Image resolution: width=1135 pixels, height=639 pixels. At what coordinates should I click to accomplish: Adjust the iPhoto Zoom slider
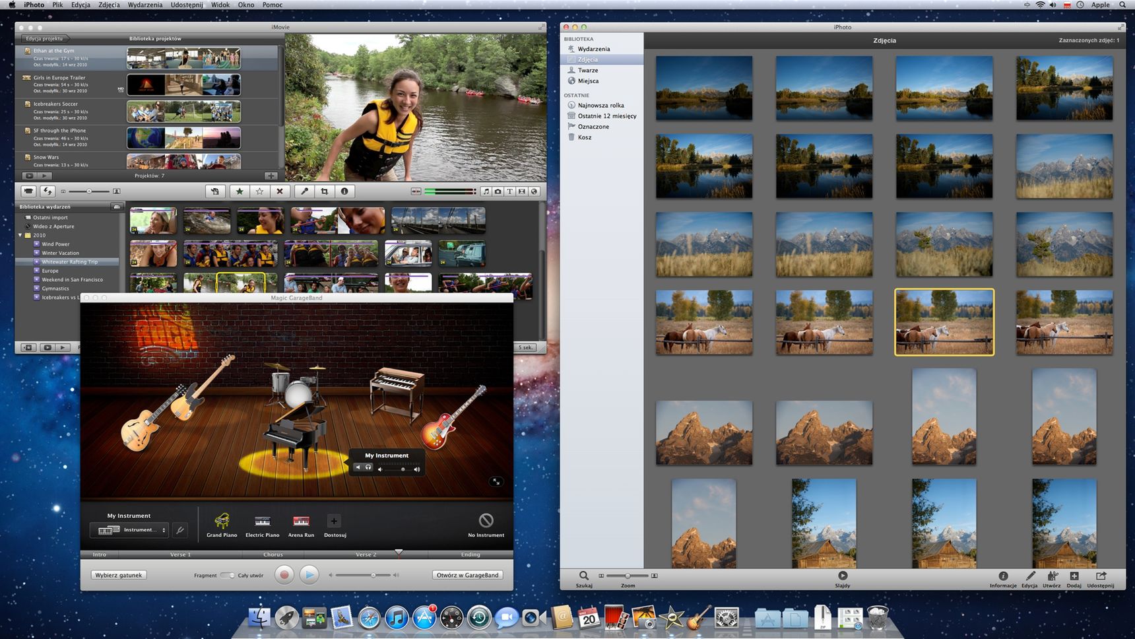click(628, 576)
